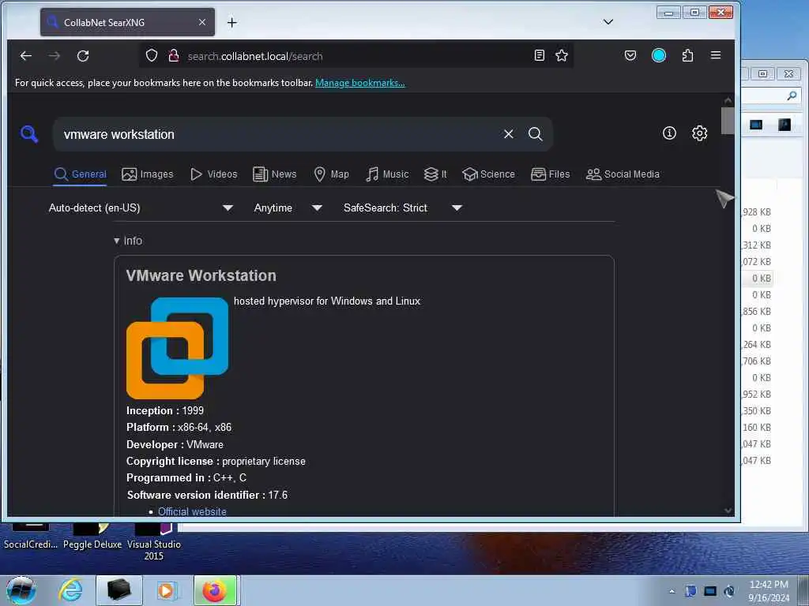
Task: Open SearXNG about info icon
Action: coord(669,133)
